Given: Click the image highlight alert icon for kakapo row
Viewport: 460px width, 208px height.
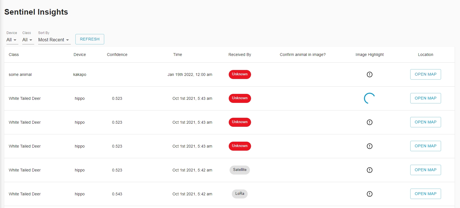Looking at the screenshot, I should (x=369, y=74).
